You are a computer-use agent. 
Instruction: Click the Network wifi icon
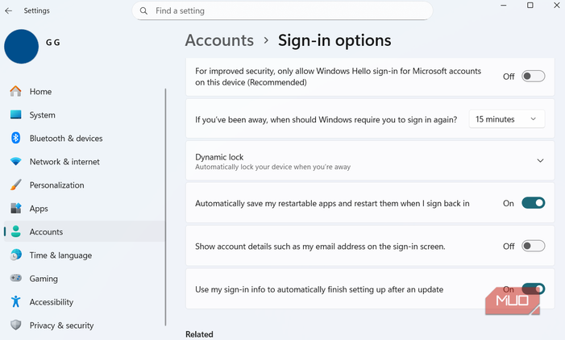pos(15,161)
